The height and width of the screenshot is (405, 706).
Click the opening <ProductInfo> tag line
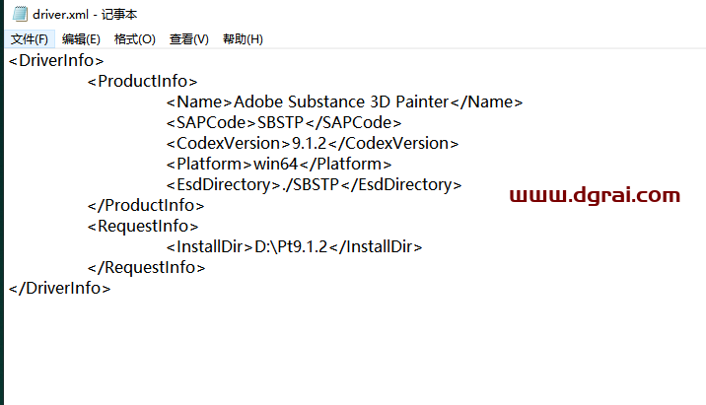point(142,81)
